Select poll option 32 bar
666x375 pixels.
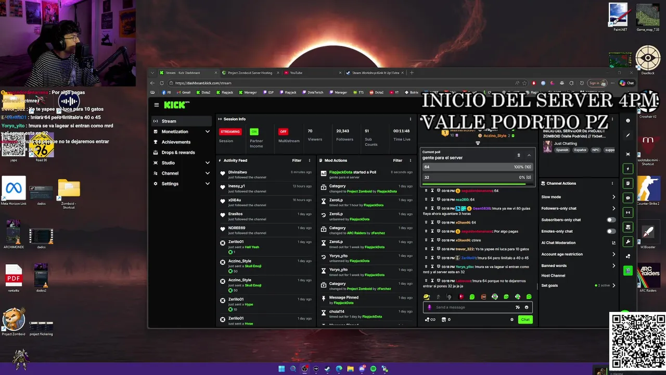[x=477, y=178]
